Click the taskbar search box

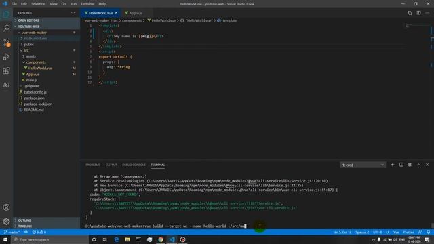point(50,239)
